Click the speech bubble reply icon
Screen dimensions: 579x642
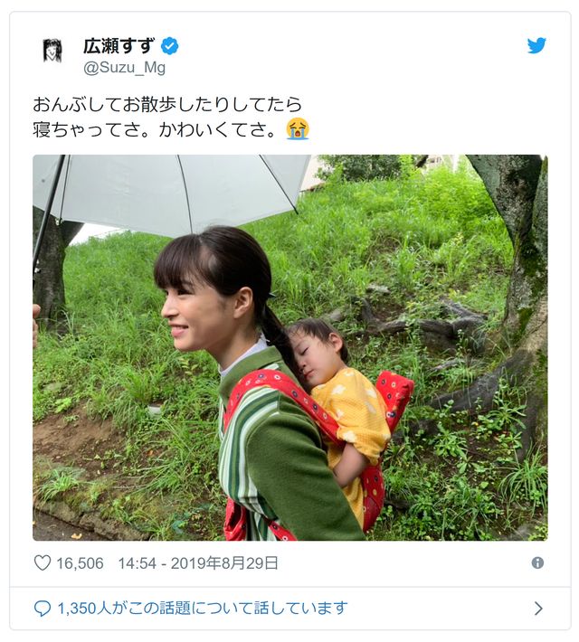[43, 609]
